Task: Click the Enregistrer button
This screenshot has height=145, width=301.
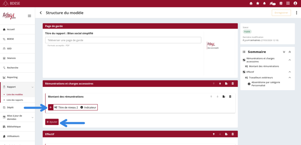Action: click(281, 13)
